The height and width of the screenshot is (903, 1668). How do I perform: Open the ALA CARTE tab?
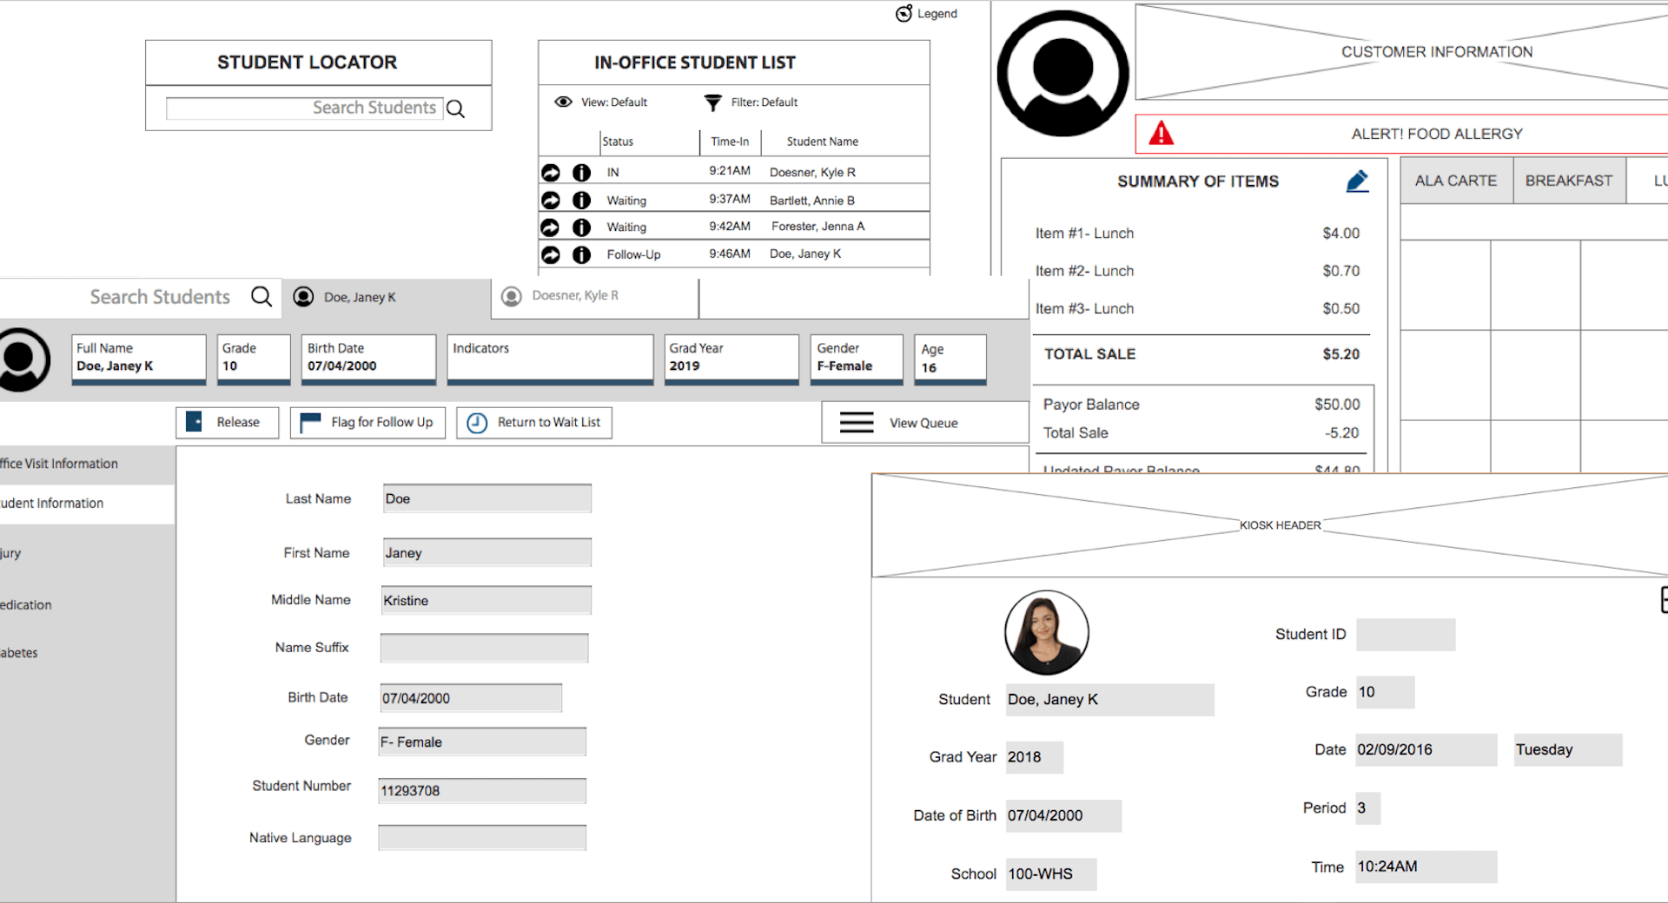tap(1456, 181)
